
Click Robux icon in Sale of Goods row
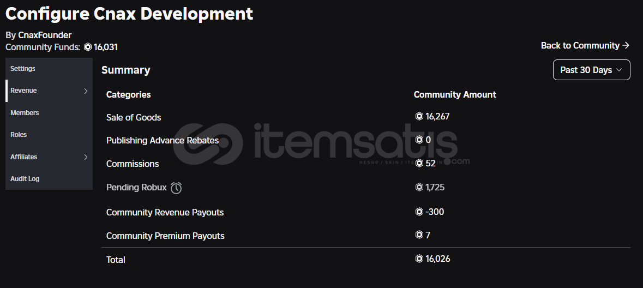coord(419,117)
